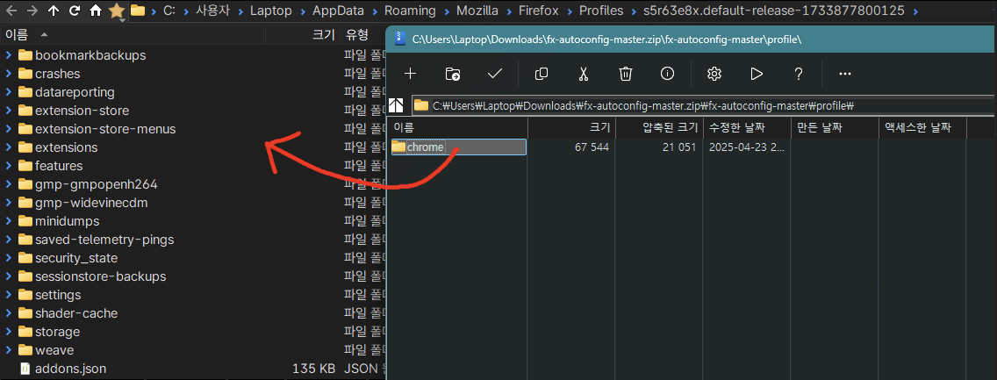Expand the crashes folder
The image size is (997, 380).
pos(8,74)
